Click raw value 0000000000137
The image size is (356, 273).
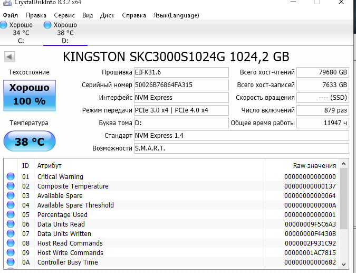[310, 186]
